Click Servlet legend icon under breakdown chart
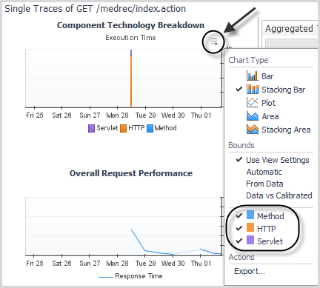 pos(91,128)
